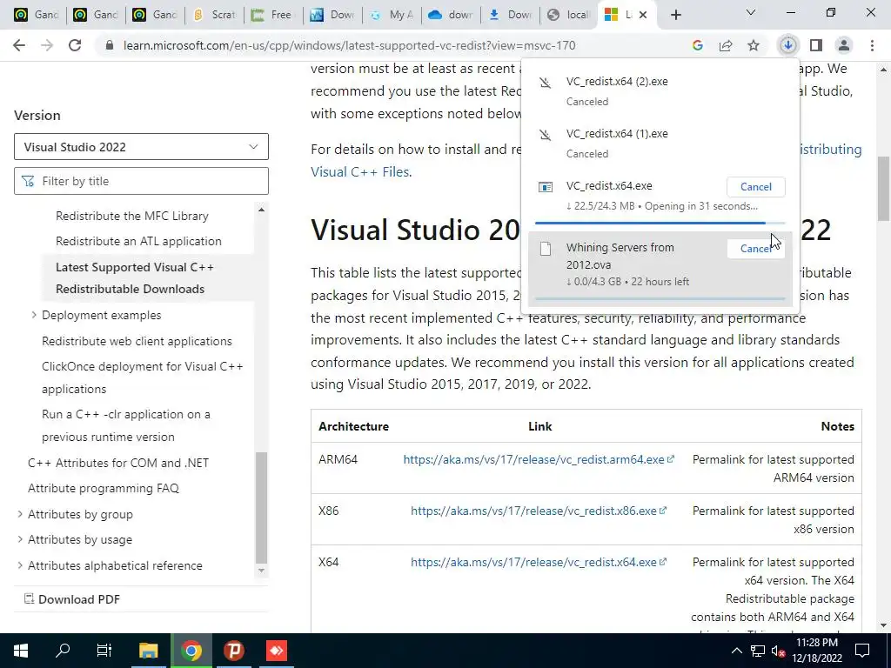The image size is (891, 668).
Task: Bookmark page with star icon
Action: click(754, 45)
